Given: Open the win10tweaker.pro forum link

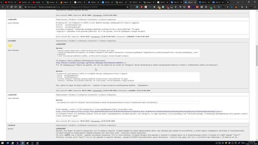Looking at the screenshot, I should (x=139, y=112).
